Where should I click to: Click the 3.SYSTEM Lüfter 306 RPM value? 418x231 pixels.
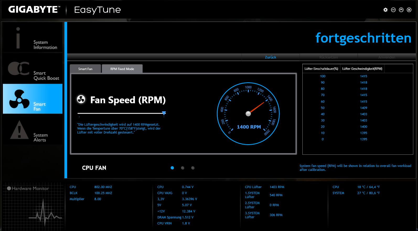pos(276,215)
